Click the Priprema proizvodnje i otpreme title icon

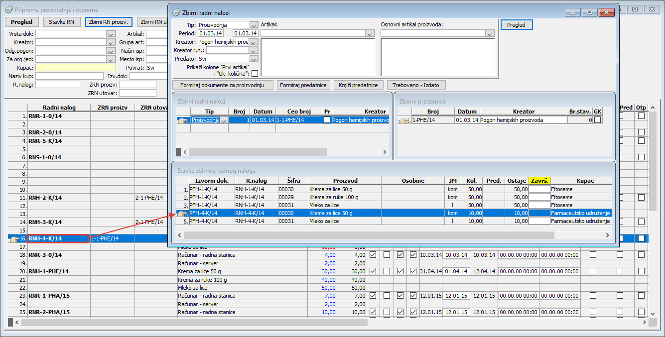8,9
